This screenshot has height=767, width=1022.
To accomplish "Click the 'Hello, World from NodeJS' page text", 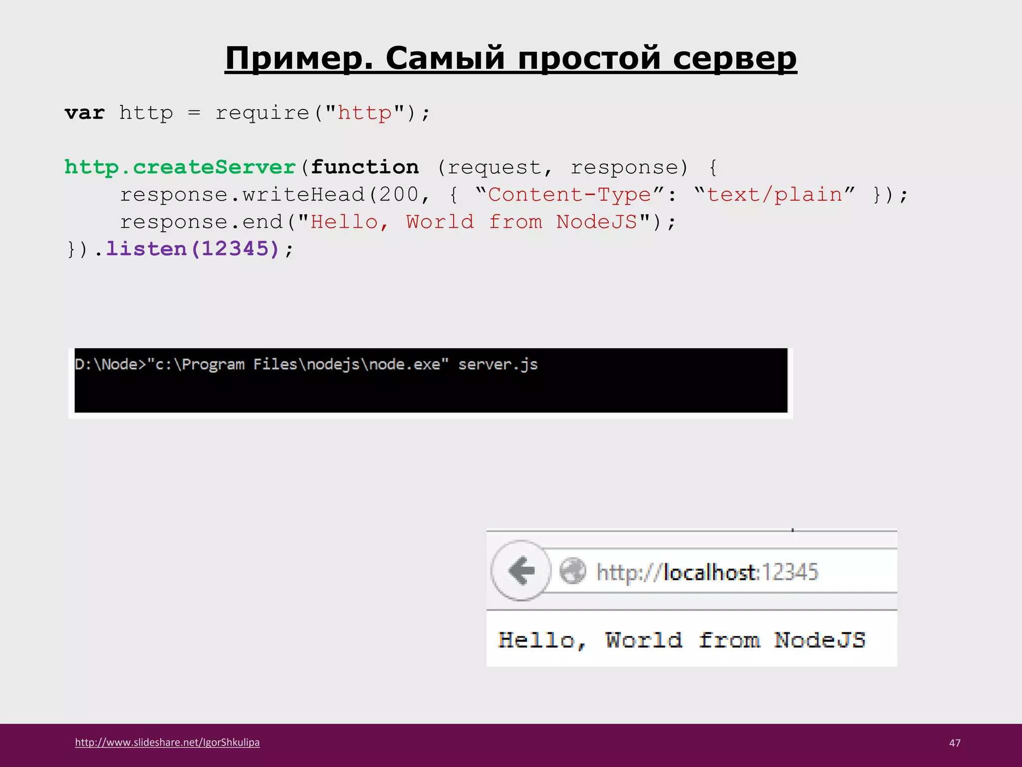I will click(x=682, y=640).
